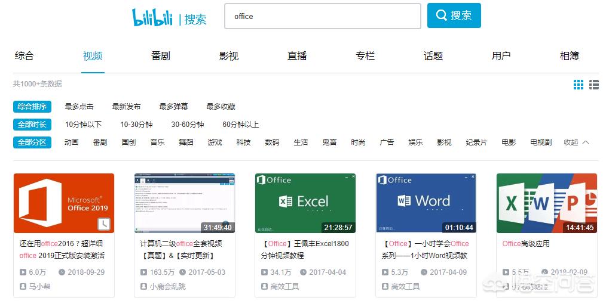Image resolution: width=606 pixels, height=304 pixels.
Task: Open the Excel video thumbnail
Action: click(305, 203)
